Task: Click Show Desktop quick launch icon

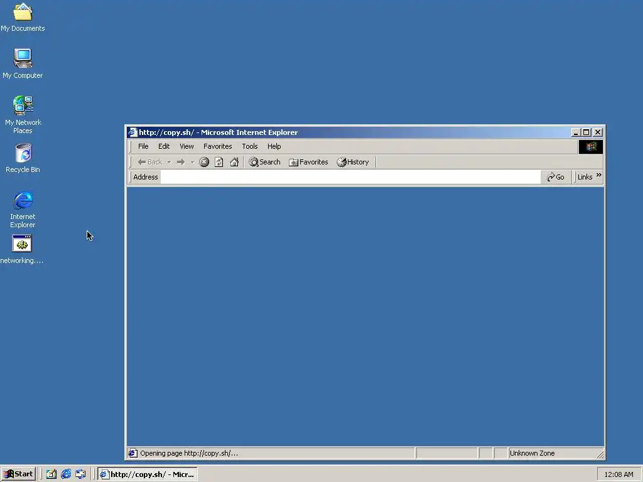Action: pyautogui.click(x=51, y=474)
